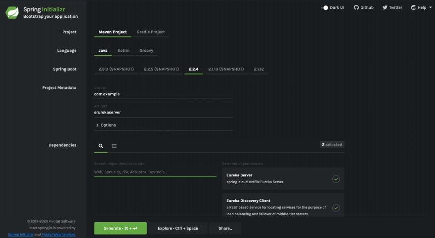Screen dimensions: 435x238
Task: Click the Twitter link text
Action: [395, 7]
